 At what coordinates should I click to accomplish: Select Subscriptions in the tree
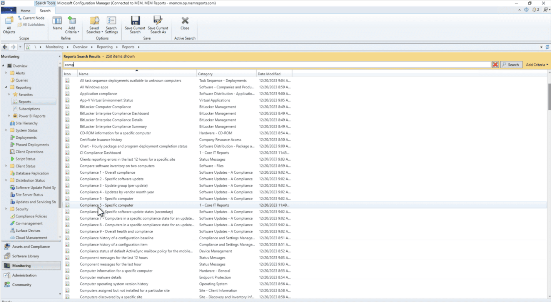tap(29, 109)
